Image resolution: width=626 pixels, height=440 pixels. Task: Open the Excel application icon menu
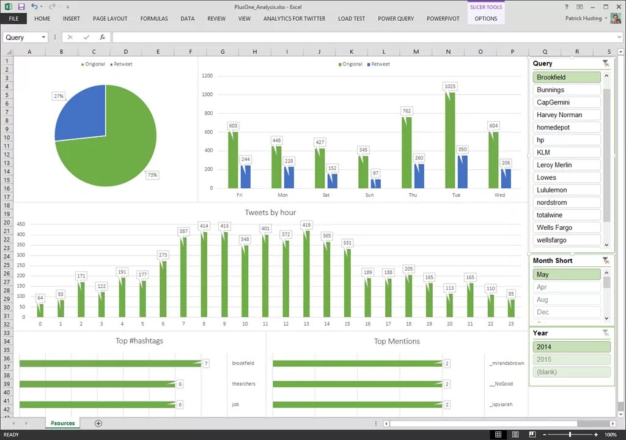[8, 7]
